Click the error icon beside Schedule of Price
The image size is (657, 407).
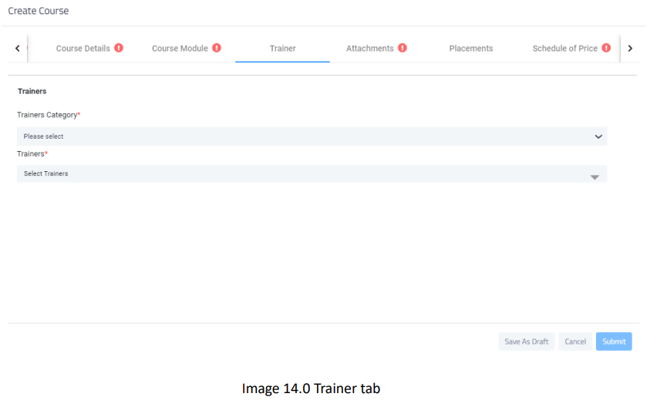pyautogui.click(x=606, y=48)
